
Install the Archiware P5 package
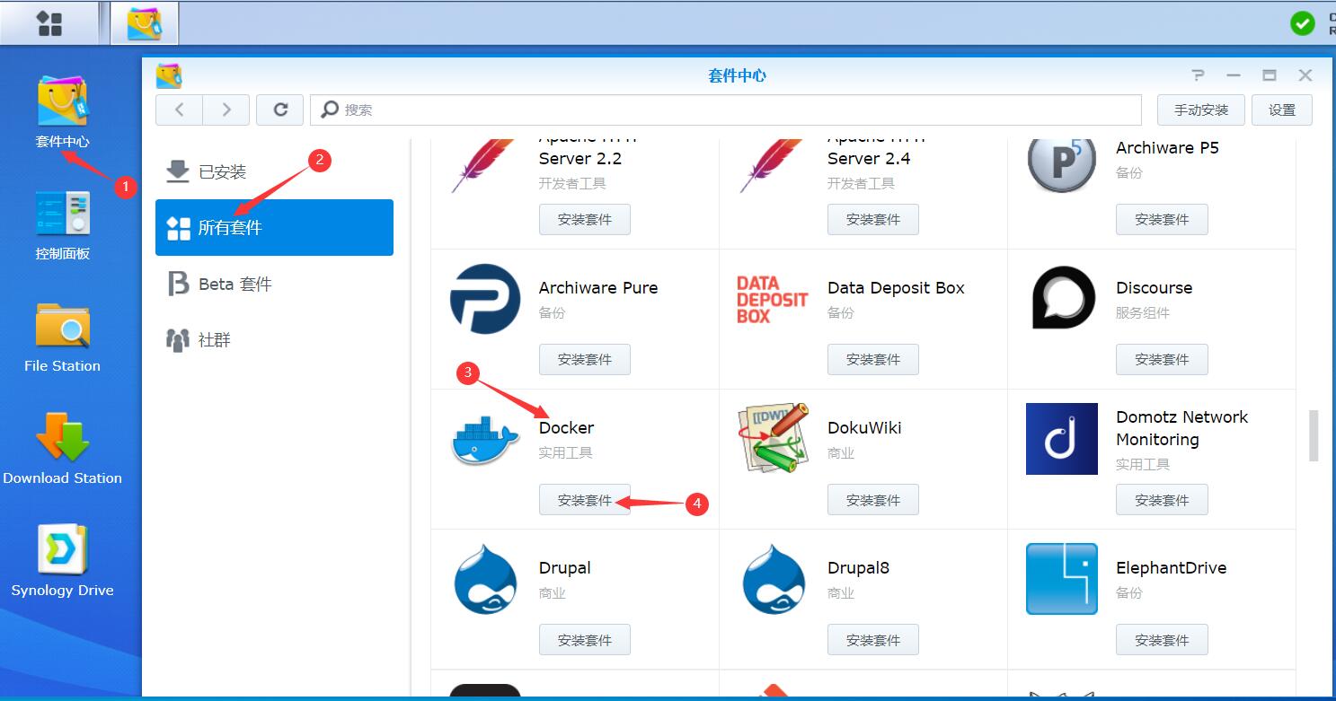tap(1162, 219)
